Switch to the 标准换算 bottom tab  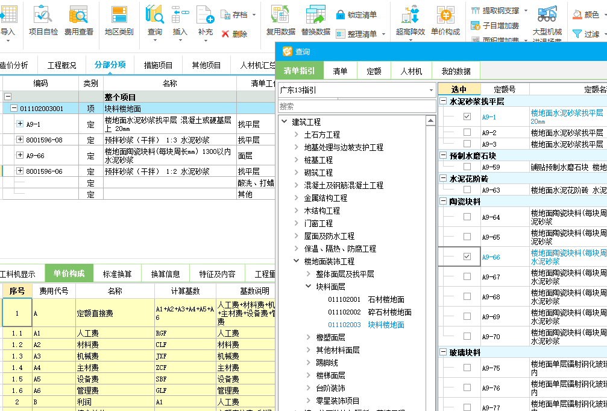(x=118, y=274)
